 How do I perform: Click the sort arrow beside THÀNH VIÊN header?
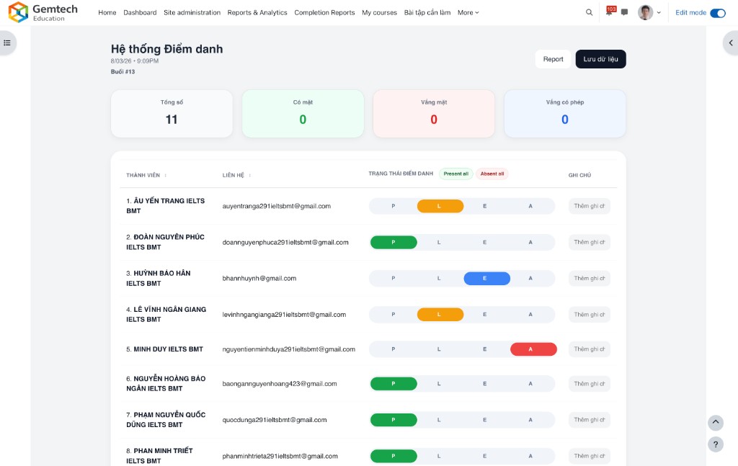click(166, 174)
